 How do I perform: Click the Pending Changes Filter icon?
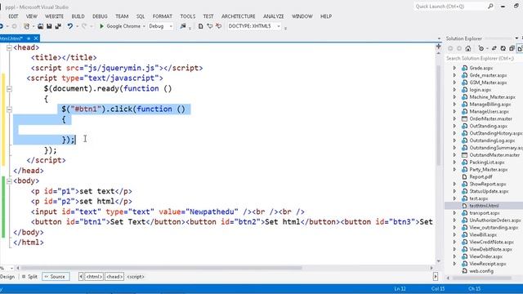pos(481,49)
